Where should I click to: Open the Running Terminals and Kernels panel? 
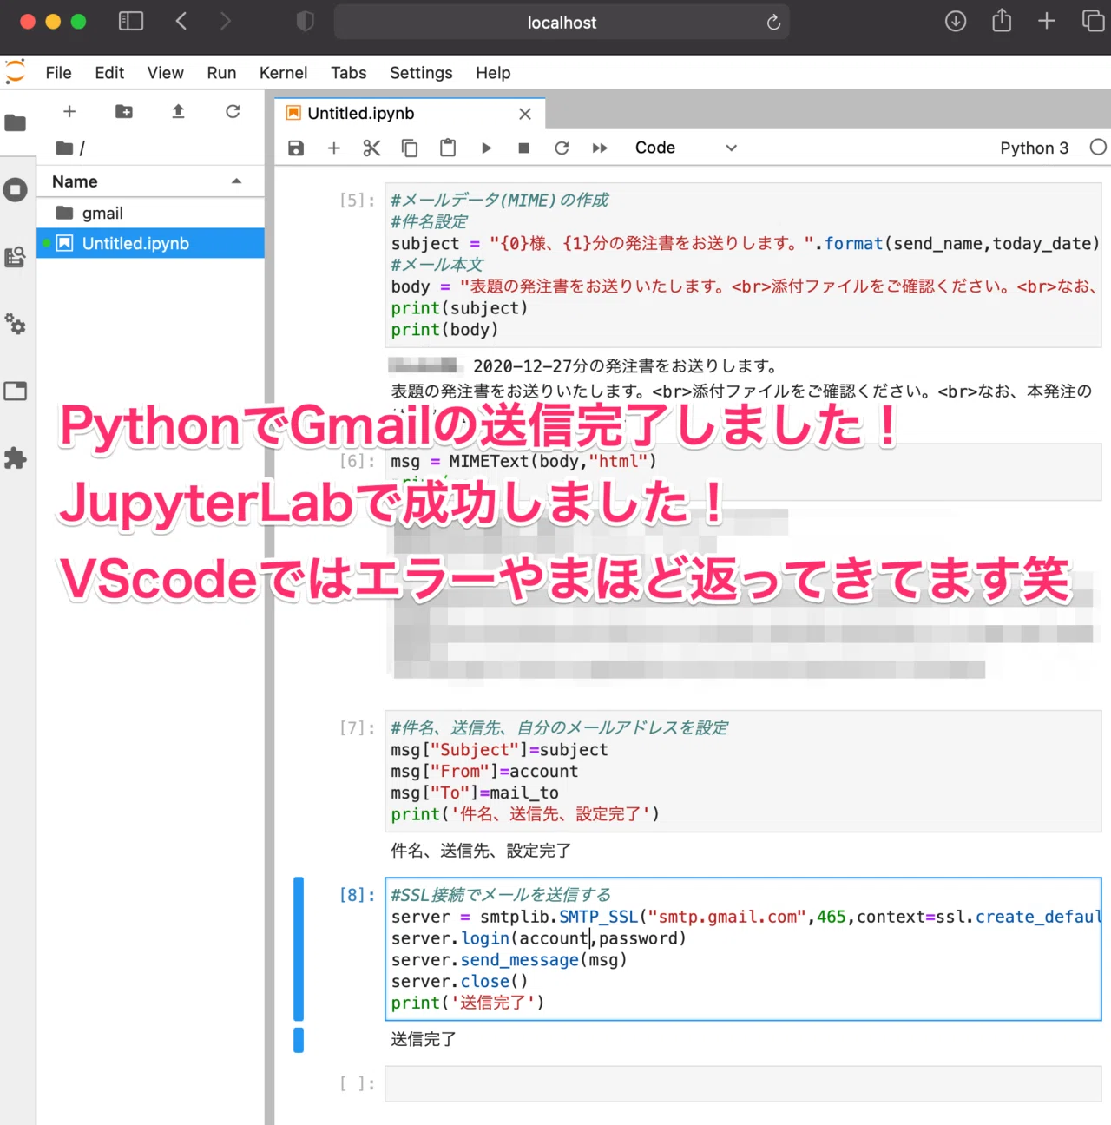click(16, 189)
